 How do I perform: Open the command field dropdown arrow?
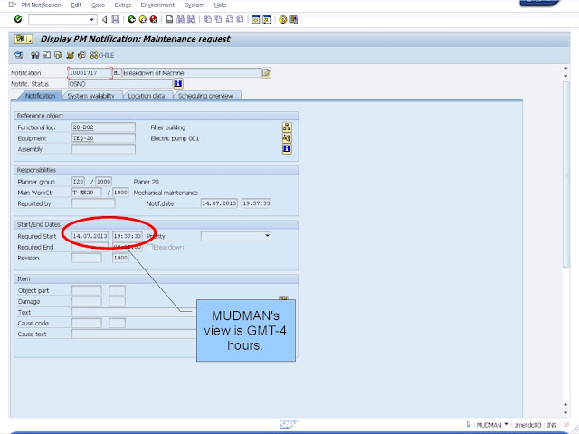click(x=91, y=20)
